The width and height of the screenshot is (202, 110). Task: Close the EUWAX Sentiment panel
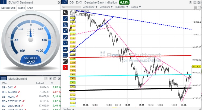coord(59,2)
